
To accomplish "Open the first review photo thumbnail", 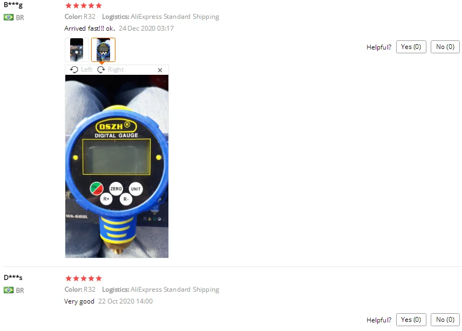I will (x=77, y=50).
